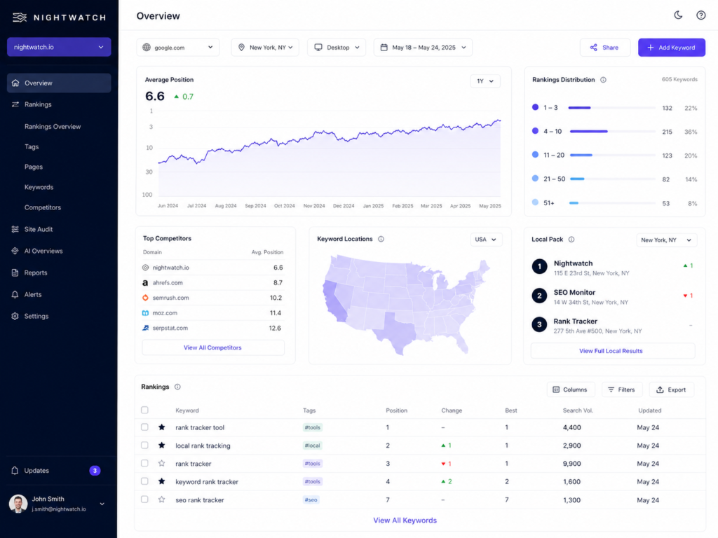Click the Keyword Locations info icon
The image size is (718, 538).
pos(381,239)
